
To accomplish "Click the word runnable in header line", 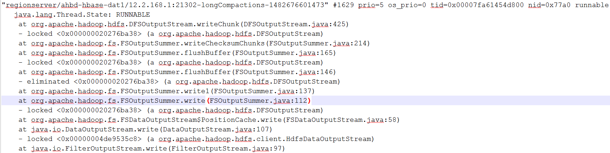I will coord(592,5).
